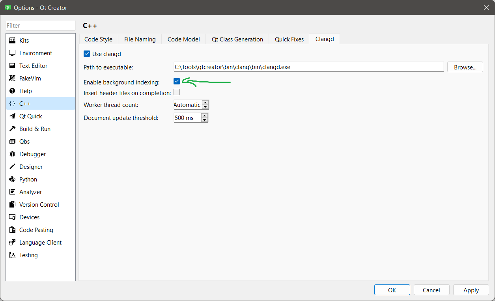Confirm settings with the OK button
The width and height of the screenshot is (495, 301).
(392, 290)
